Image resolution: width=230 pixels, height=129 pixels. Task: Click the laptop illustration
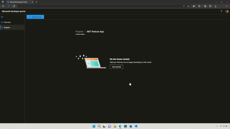point(91,62)
